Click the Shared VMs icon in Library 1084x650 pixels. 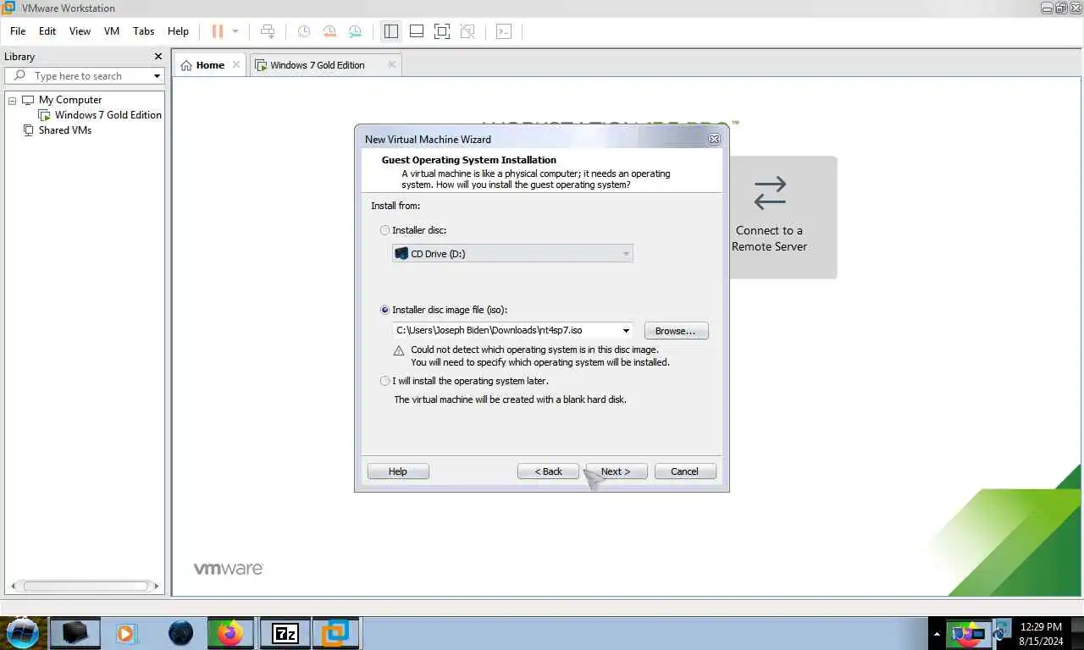[x=28, y=130]
